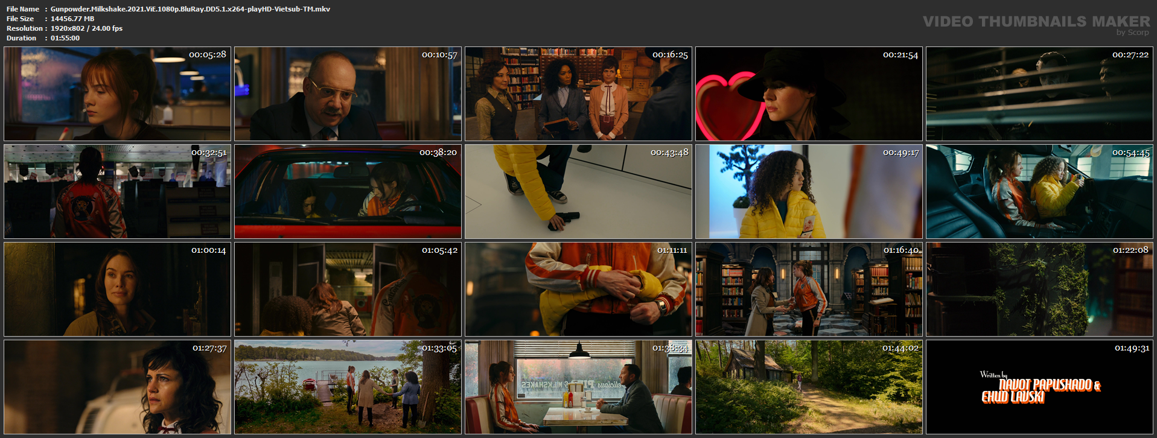Open the forest cabin frame at 01:44:02

pos(809,387)
